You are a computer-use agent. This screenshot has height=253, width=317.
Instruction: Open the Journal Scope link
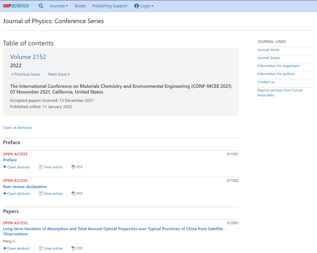(x=268, y=58)
